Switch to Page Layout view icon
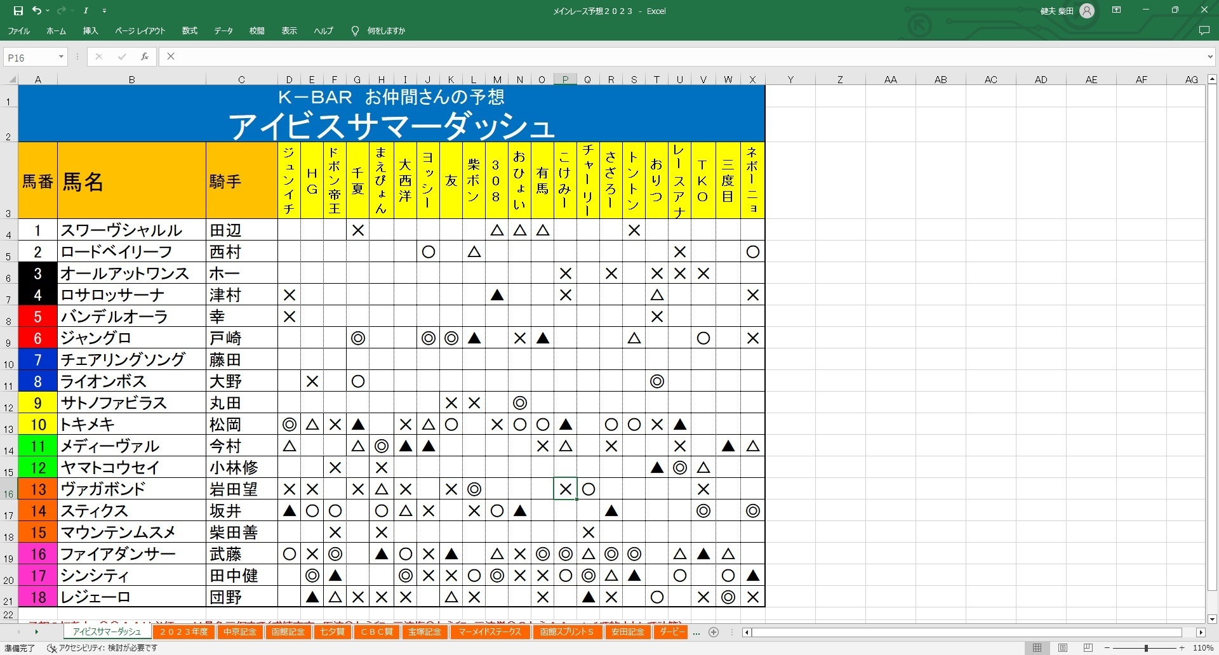The image size is (1219, 655). click(1062, 648)
